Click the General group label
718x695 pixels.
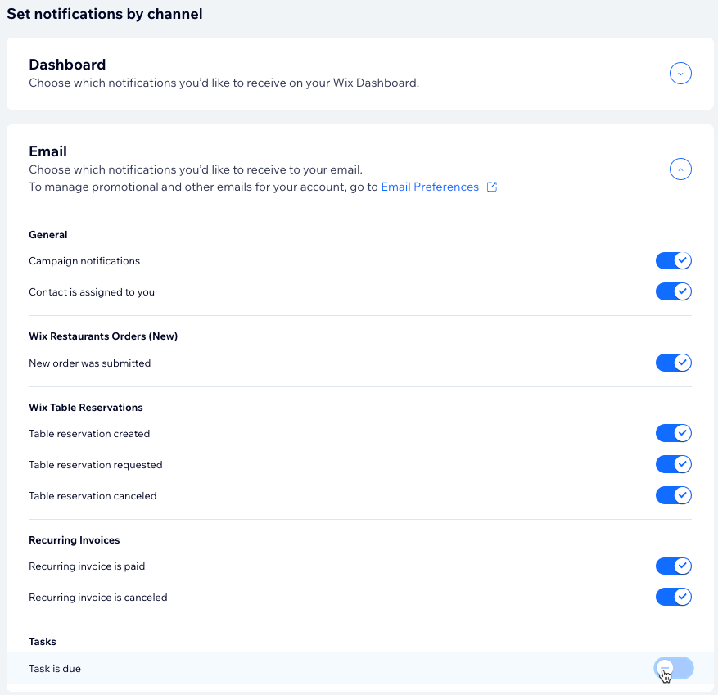click(x=47, y=235)
